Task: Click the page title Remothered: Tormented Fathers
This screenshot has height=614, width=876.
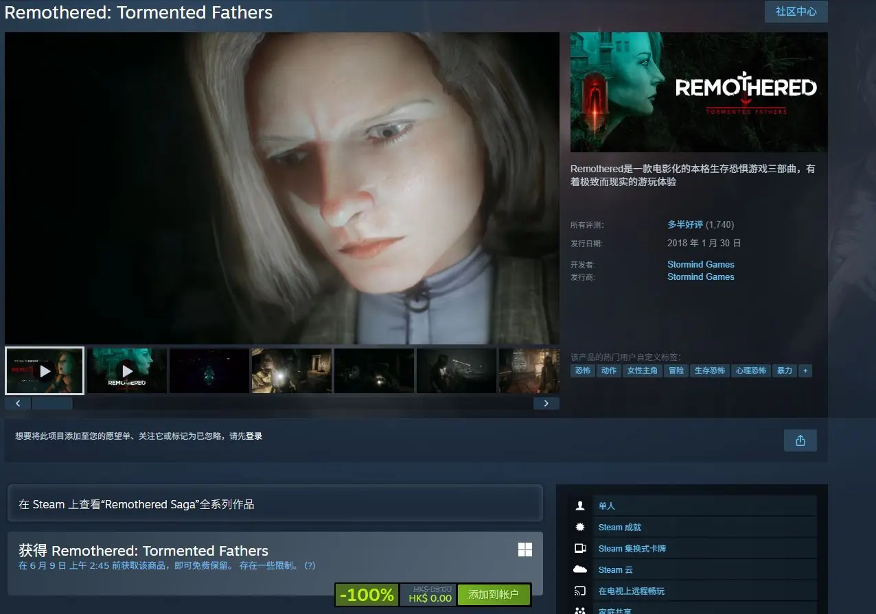Action: [139, 12]
